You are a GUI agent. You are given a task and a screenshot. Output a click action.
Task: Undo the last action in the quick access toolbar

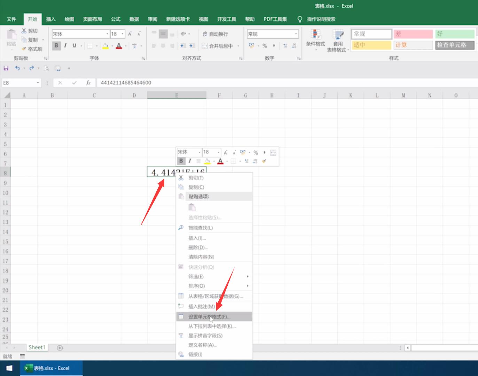pos(17,68)
